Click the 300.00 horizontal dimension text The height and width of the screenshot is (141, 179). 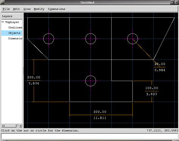pos(100,112)
